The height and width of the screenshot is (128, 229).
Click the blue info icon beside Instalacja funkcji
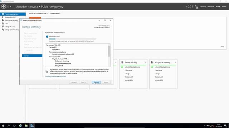coord(47,37)
